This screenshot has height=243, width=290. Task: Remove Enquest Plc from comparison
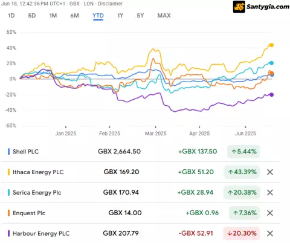270,213
